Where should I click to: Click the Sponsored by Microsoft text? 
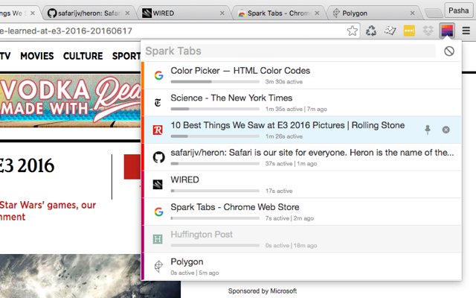263,291
